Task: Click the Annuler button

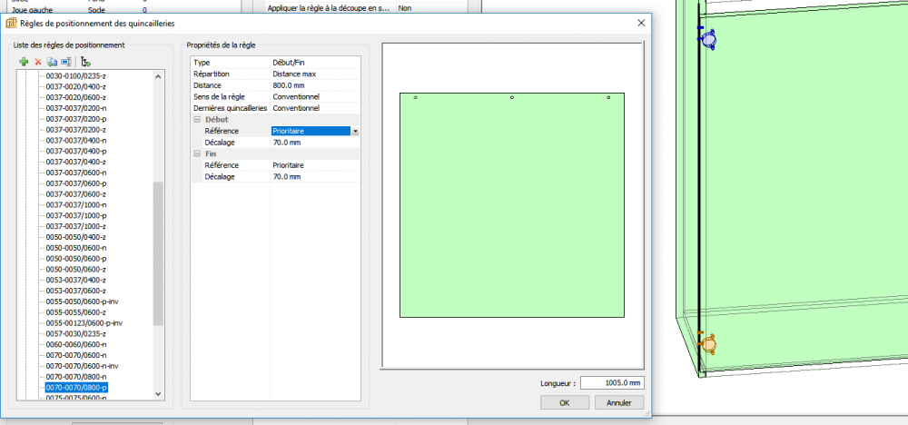Action: click(619, 403)
